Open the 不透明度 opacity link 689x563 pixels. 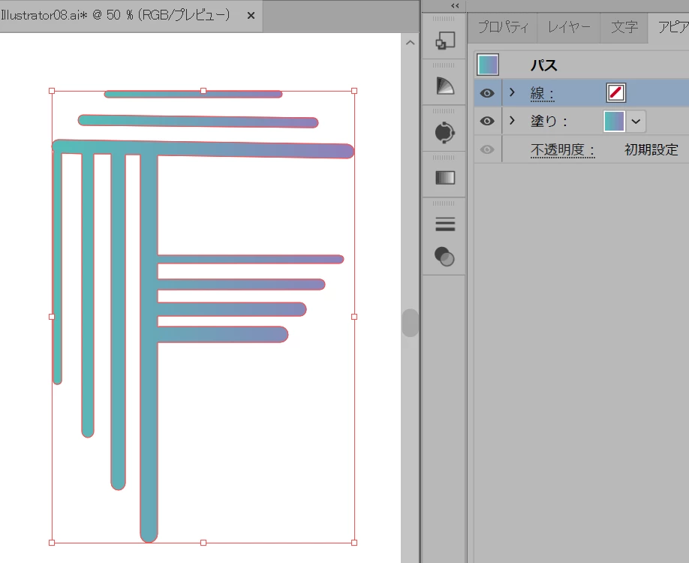coord(562,150)
